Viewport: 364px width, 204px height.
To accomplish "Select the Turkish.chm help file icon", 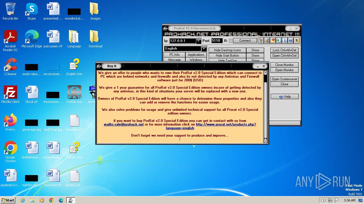I will [74, 150].
